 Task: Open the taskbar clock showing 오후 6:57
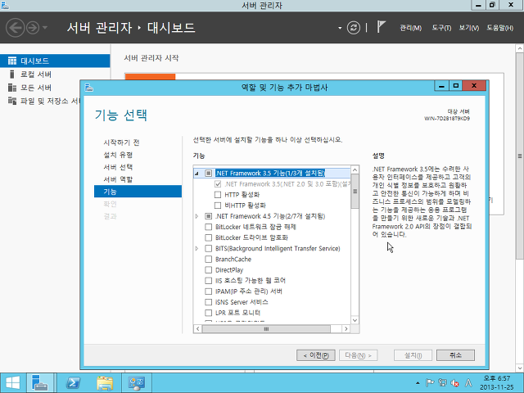(498, 383)
